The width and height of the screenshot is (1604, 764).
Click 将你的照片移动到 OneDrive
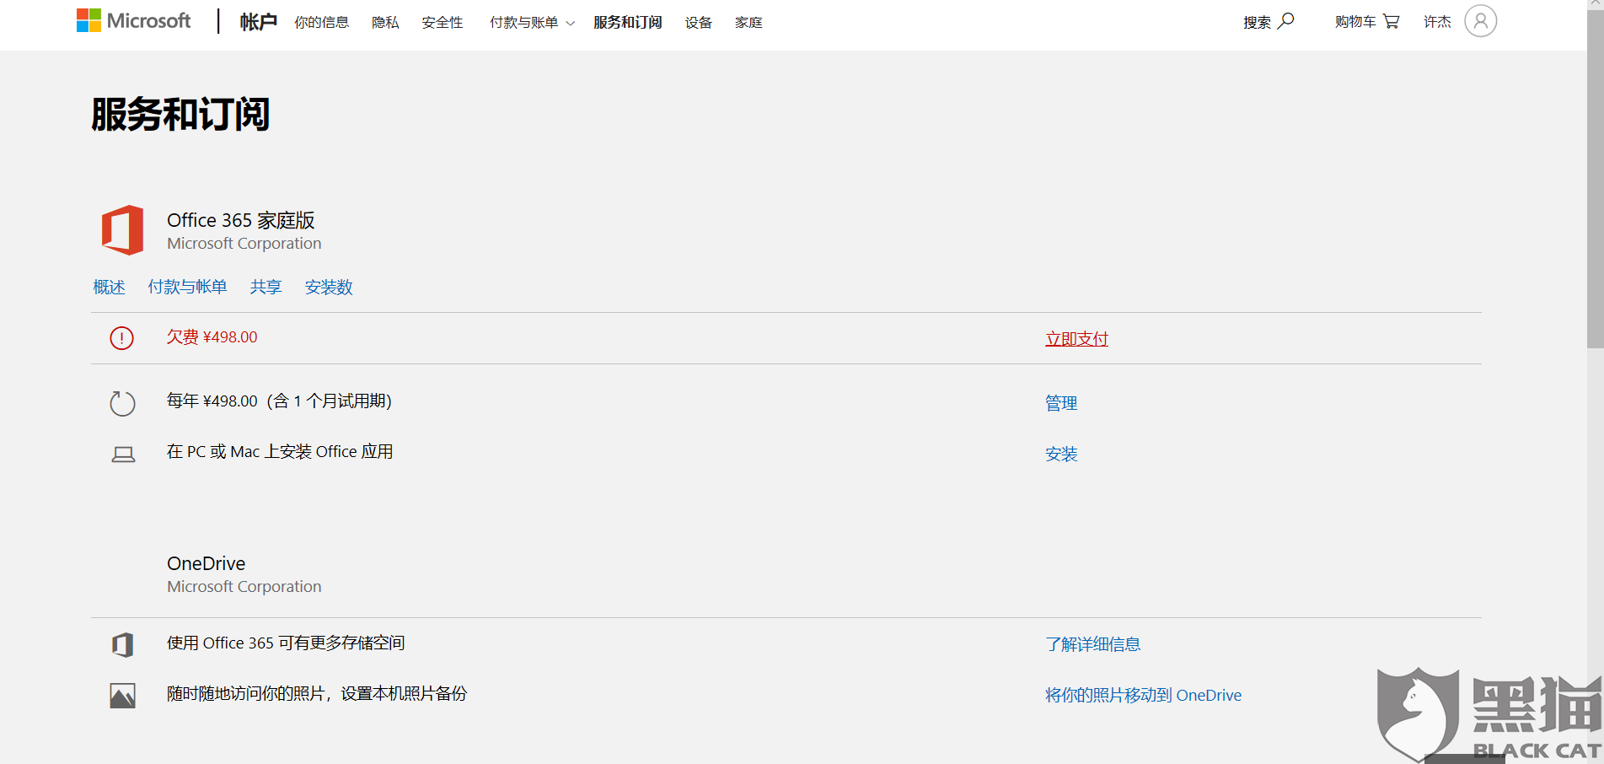pyautogui.click(x=1142, y=695)
